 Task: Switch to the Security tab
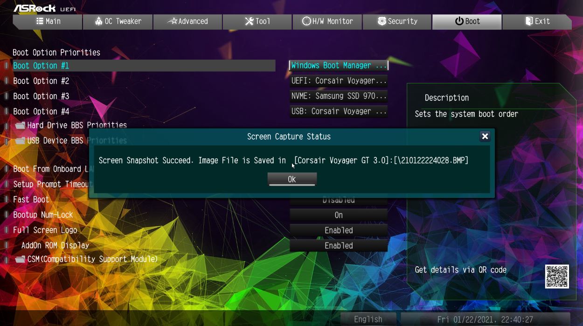click(397, 21)
